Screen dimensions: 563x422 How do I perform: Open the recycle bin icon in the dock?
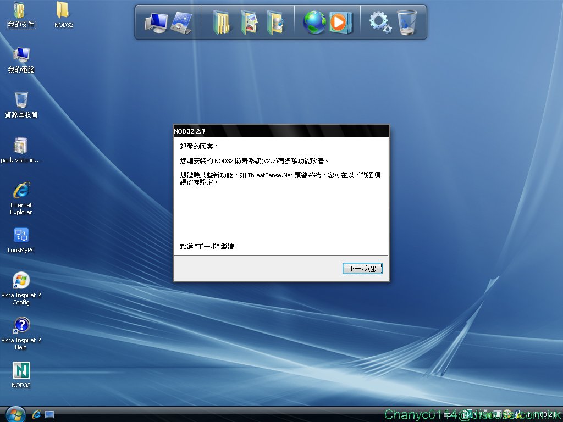(x=407, y=23)
